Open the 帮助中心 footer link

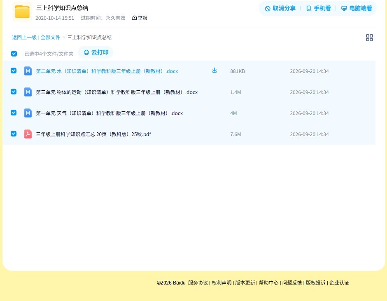268,283
